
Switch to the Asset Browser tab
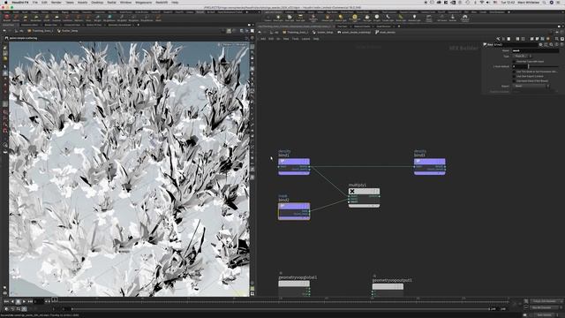tap(383, 26)
